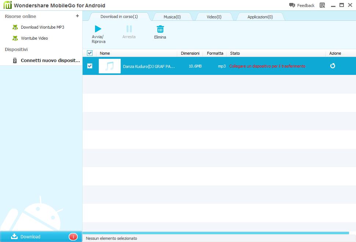356x242 pixels.
Task: Click the 10.6MB size cell
Action: (x=195, y=66)
